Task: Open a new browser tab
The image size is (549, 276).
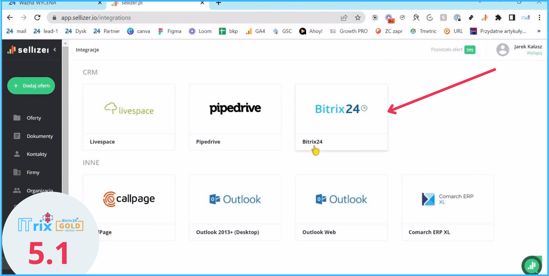Action: (x=218, y=3)
